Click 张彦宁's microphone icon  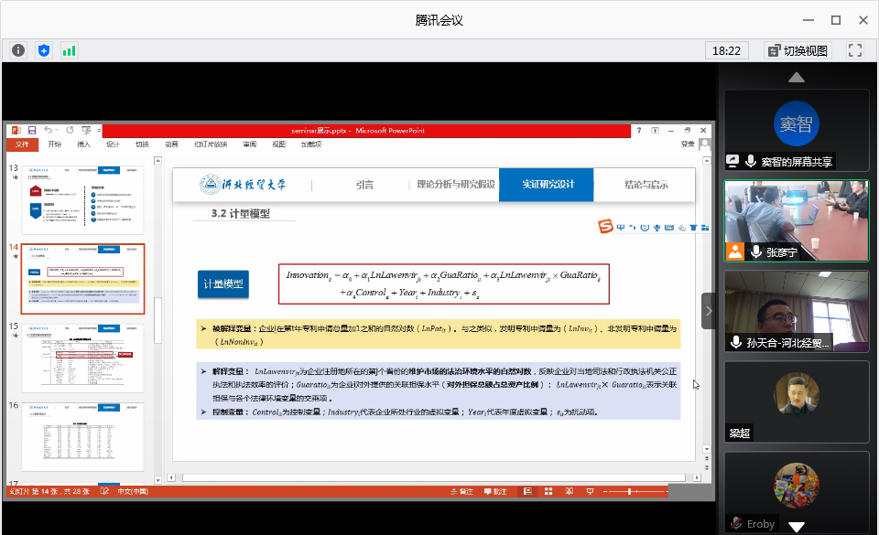click(755, 251)
